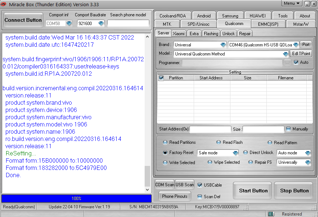Screen dimensions: 318x217
Task: Select the Factory Reset radio button
Action: click(x=165, y=153)
